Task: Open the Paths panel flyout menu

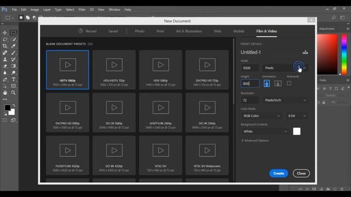Action: click(x=348, y=80)
